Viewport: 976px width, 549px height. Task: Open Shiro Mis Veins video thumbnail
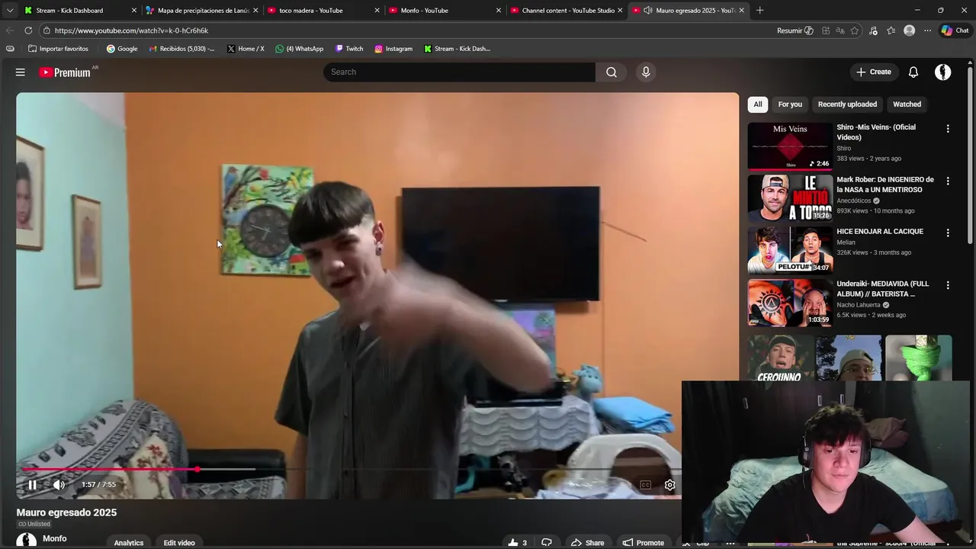[x=790, y=146]
